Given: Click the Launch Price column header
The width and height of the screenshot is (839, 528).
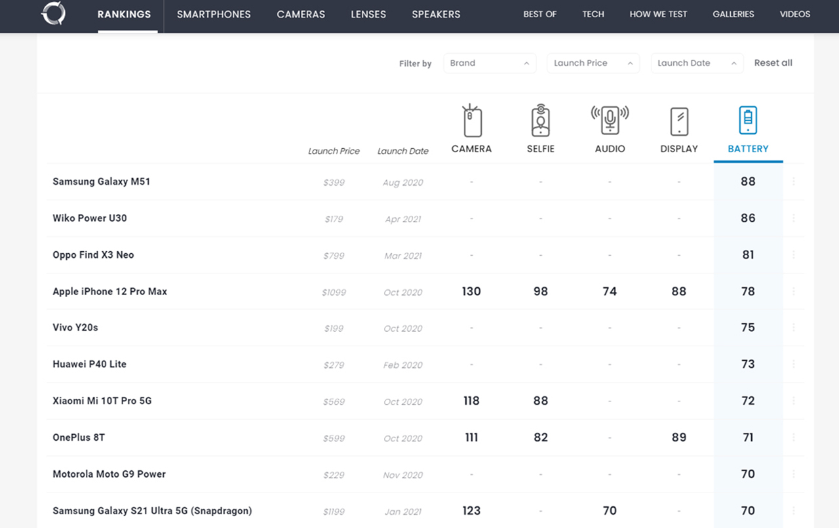Looking at the screenshot, I should (334, 151).
